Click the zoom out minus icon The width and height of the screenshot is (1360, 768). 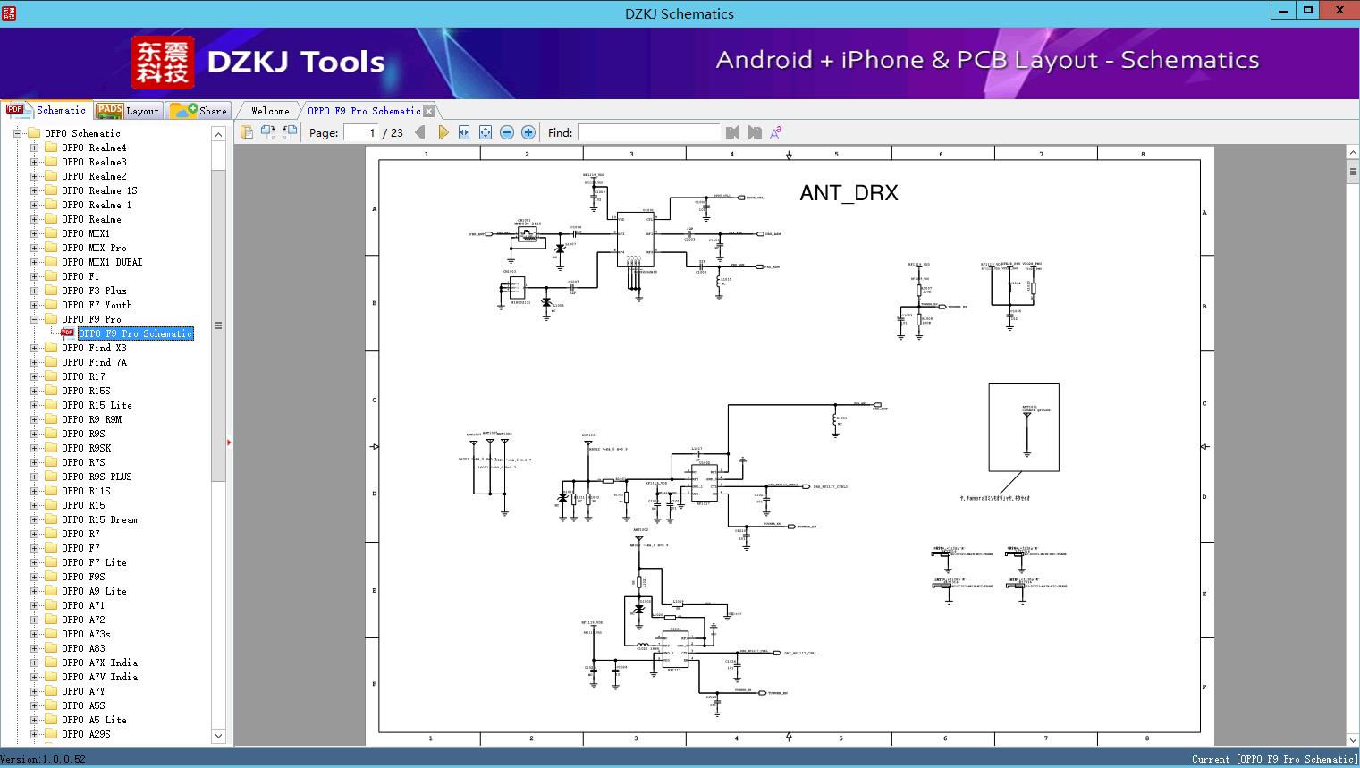click(x=507, y=132)
